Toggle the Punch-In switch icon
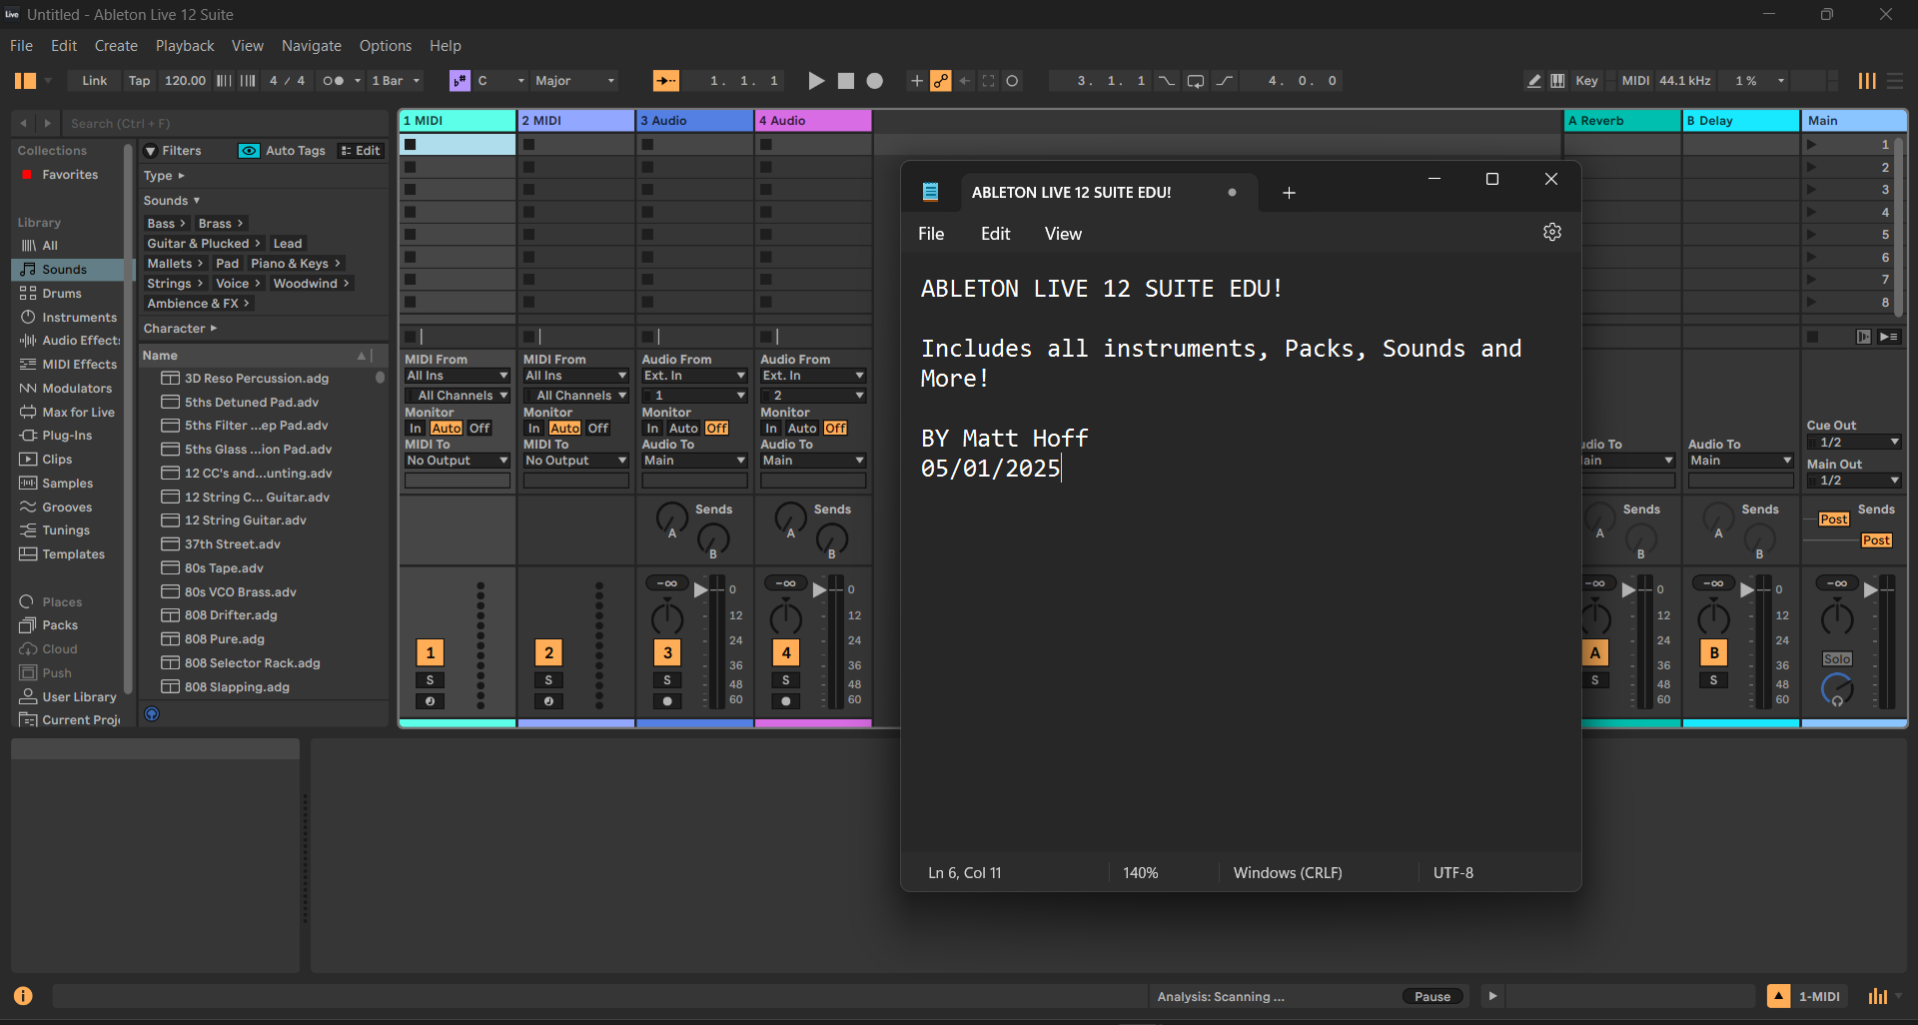This screenshot has width=1918, height=1025. (1167, 81)
